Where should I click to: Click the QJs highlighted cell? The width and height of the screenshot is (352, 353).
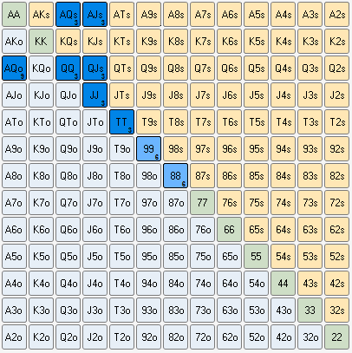point(95,69)
